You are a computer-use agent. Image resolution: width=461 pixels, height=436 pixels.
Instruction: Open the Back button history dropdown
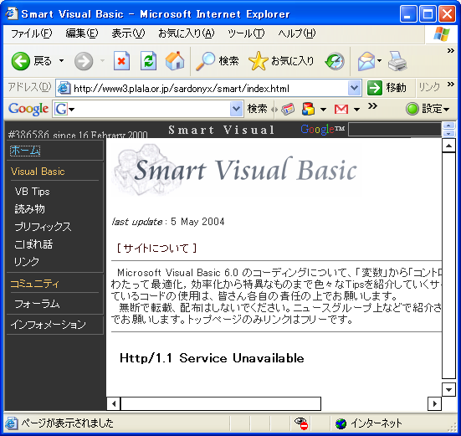click(x=61, y=61)
